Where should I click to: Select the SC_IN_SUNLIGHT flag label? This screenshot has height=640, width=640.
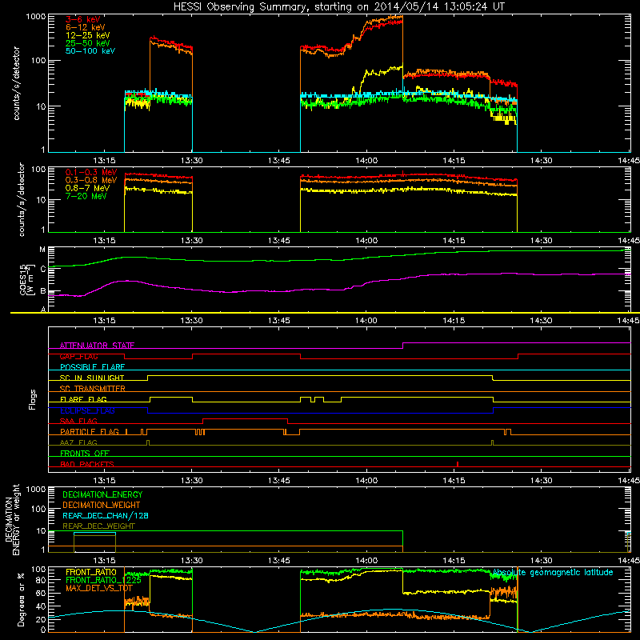(92, 378)
